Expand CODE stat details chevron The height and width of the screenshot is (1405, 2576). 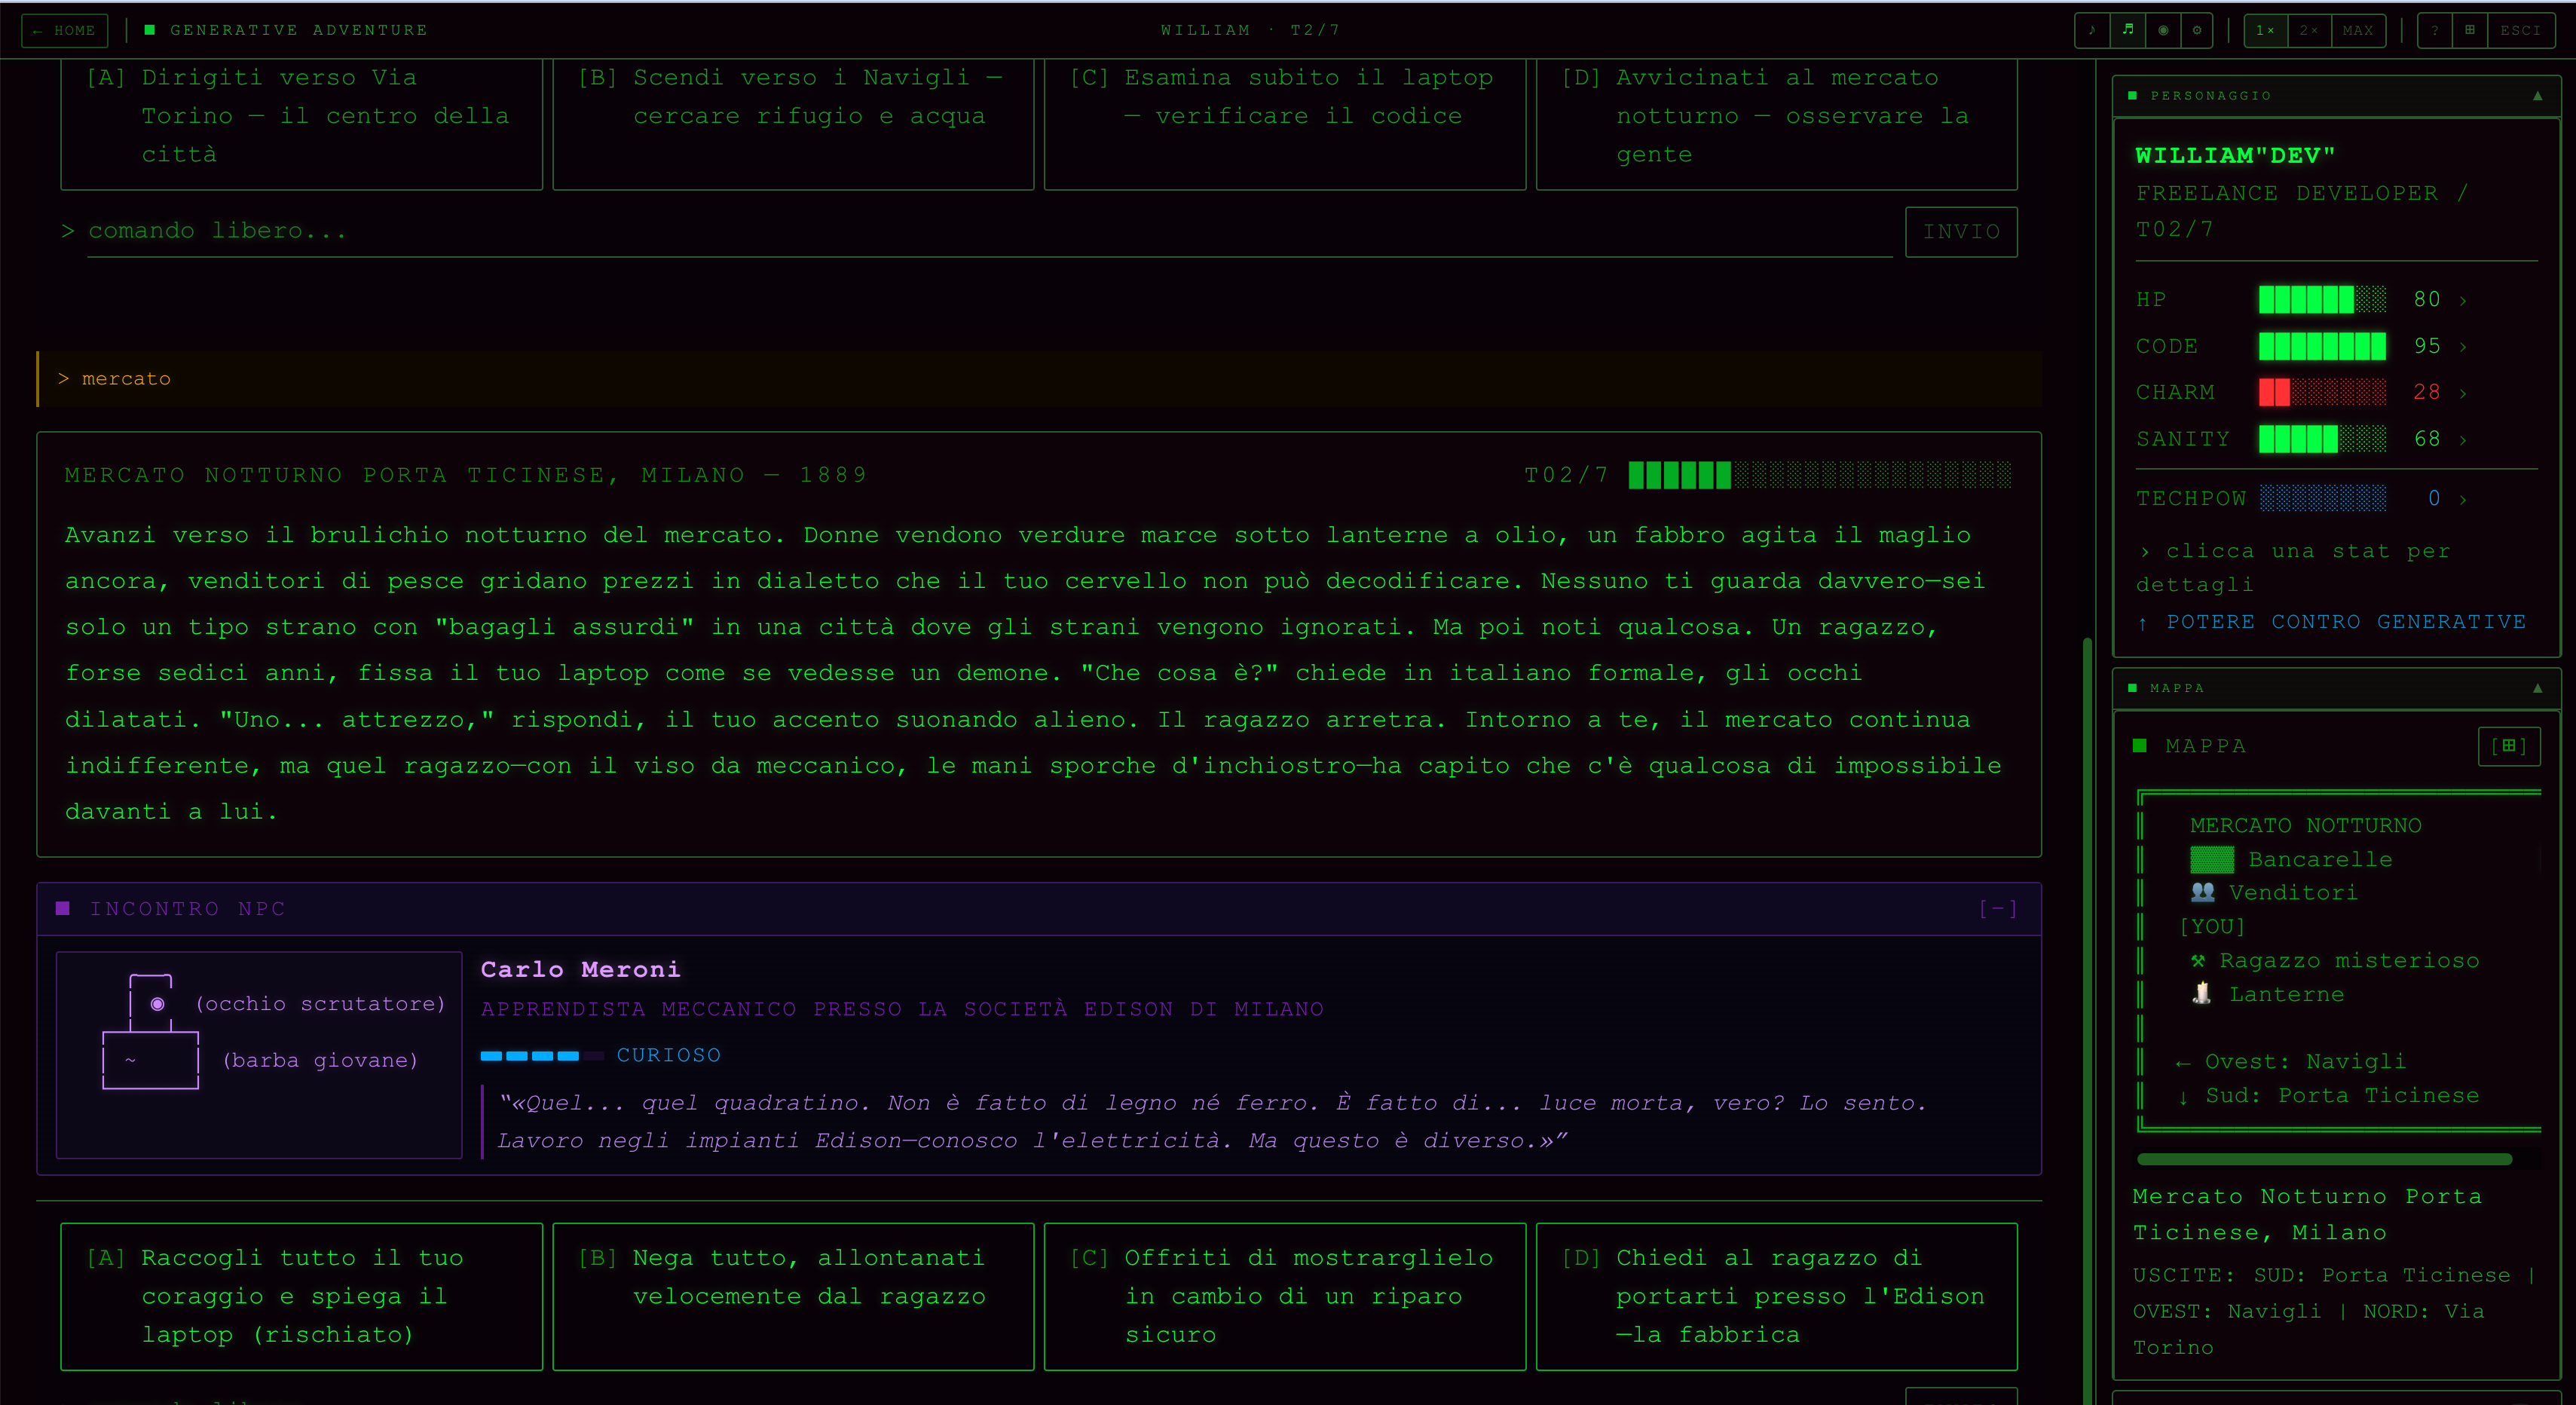(2462, 346)
